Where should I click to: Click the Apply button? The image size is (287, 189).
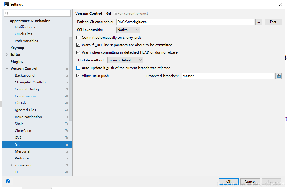coord(272,181)
